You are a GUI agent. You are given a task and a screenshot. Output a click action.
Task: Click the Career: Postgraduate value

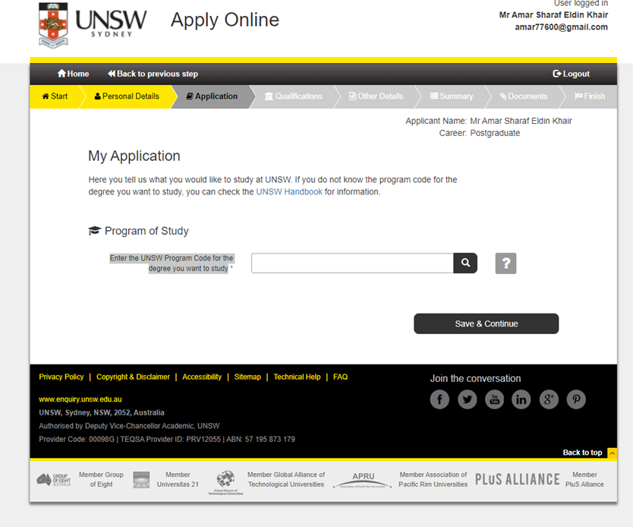pyautogui.click(x=495, y=133)
